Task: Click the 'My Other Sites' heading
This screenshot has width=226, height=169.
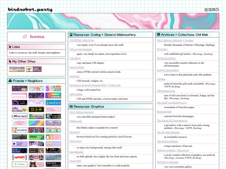Action: click(x=24, y=61)
